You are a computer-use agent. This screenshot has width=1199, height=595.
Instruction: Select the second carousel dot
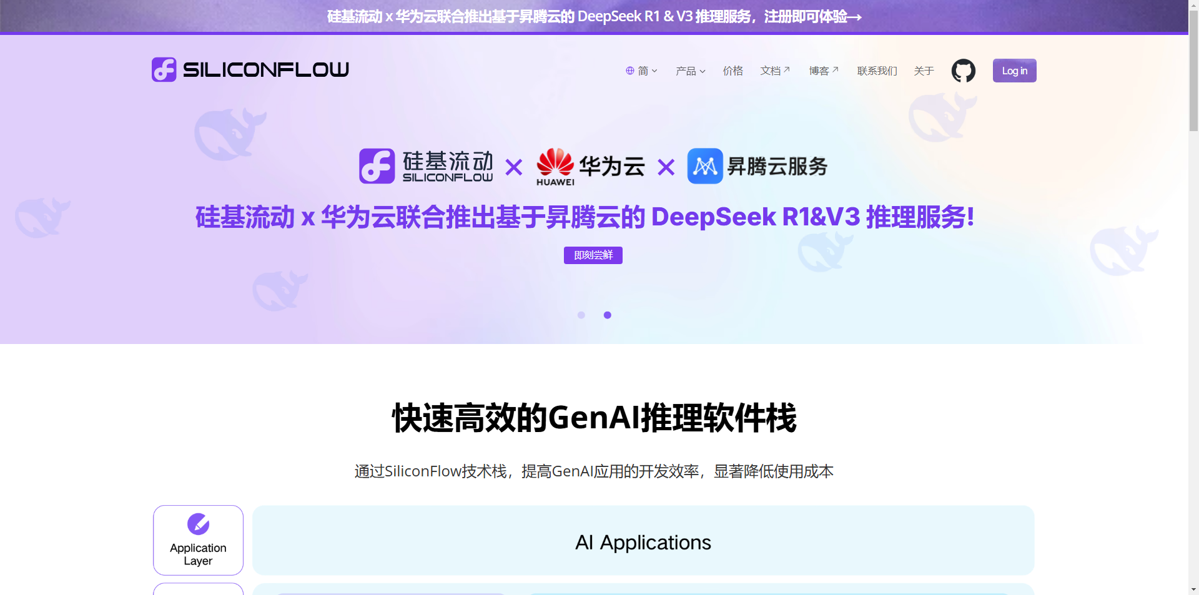point(608,315)
